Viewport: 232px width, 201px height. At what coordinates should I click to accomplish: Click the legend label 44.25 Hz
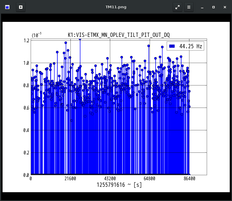click(x=191, y=46)
